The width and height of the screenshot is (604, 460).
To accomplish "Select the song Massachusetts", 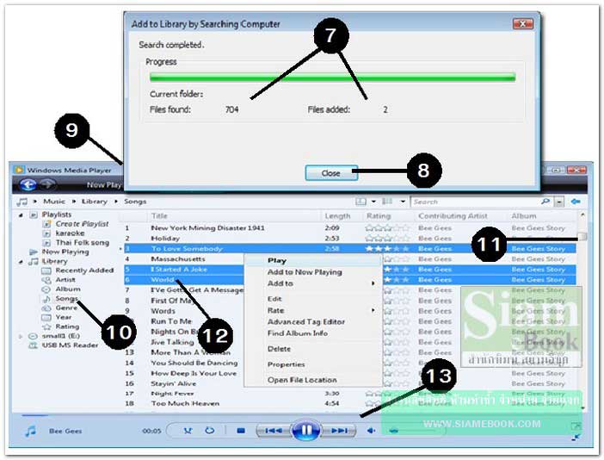I will click(178, 259).
